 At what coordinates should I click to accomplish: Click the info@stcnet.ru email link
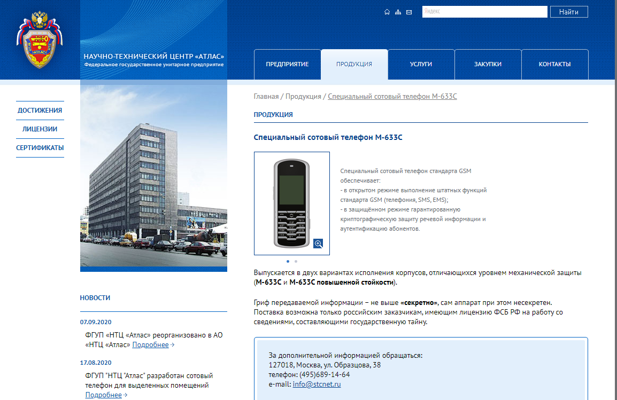click(x=317, y=385)
